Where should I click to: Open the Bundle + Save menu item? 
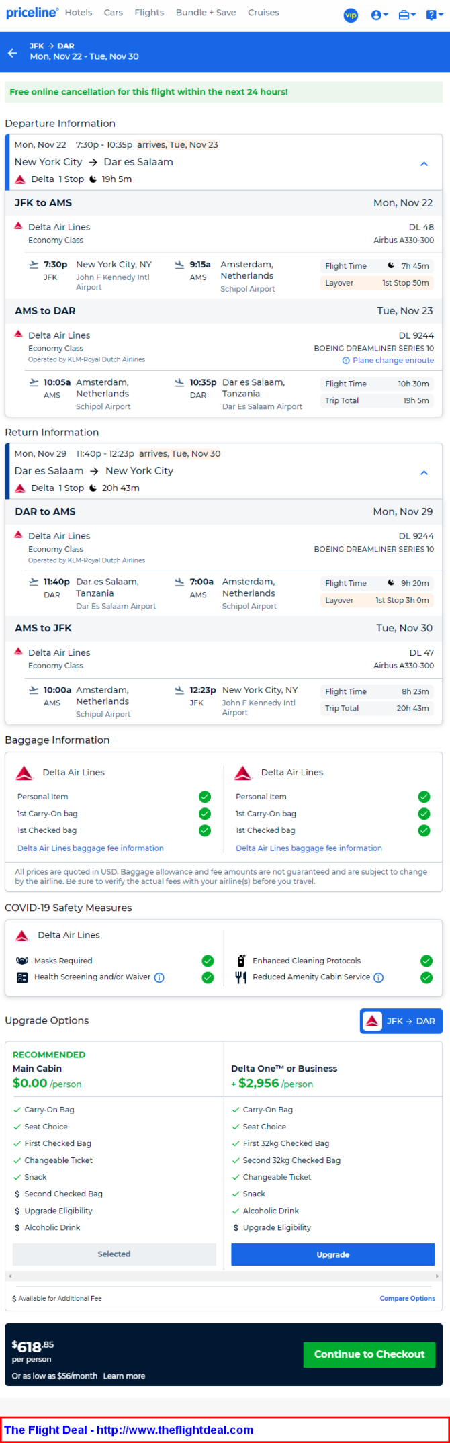point(206,13)
